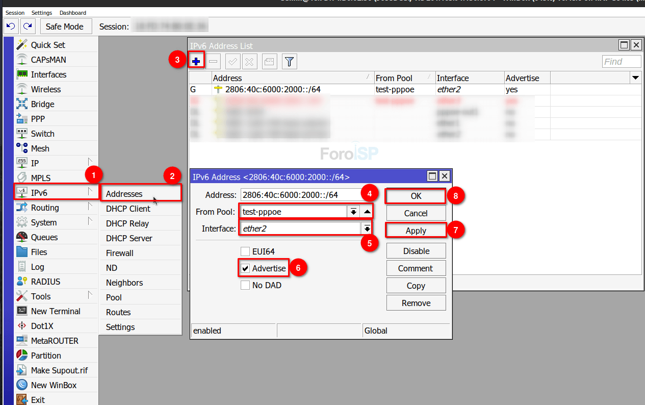Open Queues in the sidebar
This screenshot has width=645, height=405.
[x=44, y=237]
